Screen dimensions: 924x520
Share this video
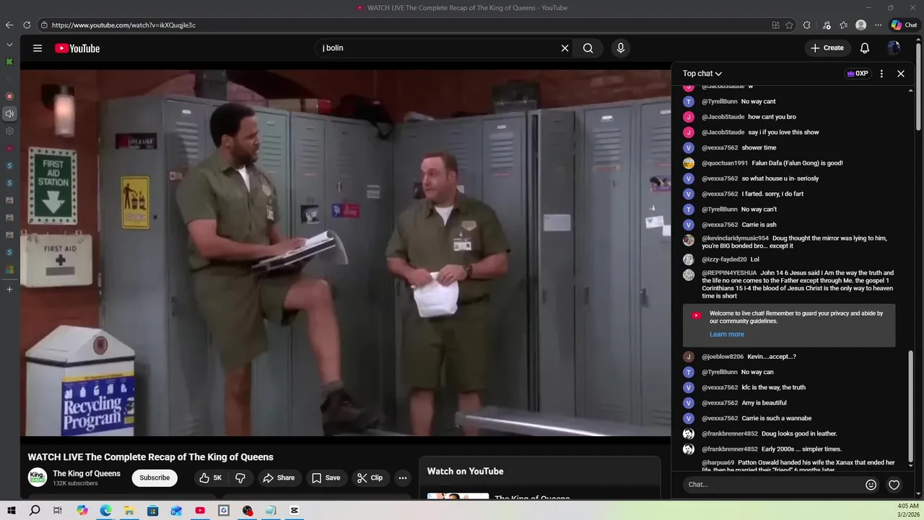(x=279, y=478)
